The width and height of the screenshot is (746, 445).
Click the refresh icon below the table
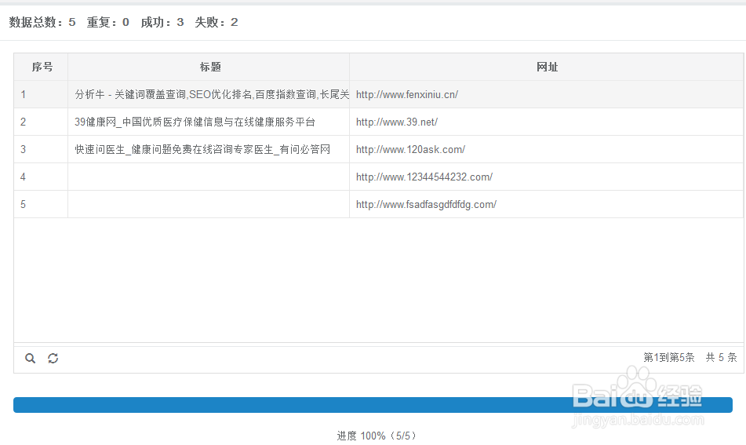pos(53,359)
